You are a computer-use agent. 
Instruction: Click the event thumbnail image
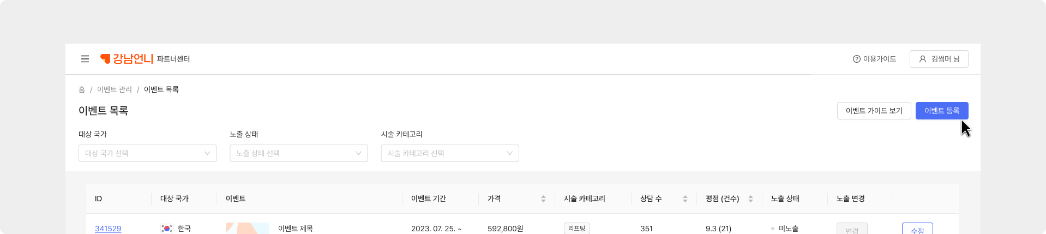click(x=247, y=229)
